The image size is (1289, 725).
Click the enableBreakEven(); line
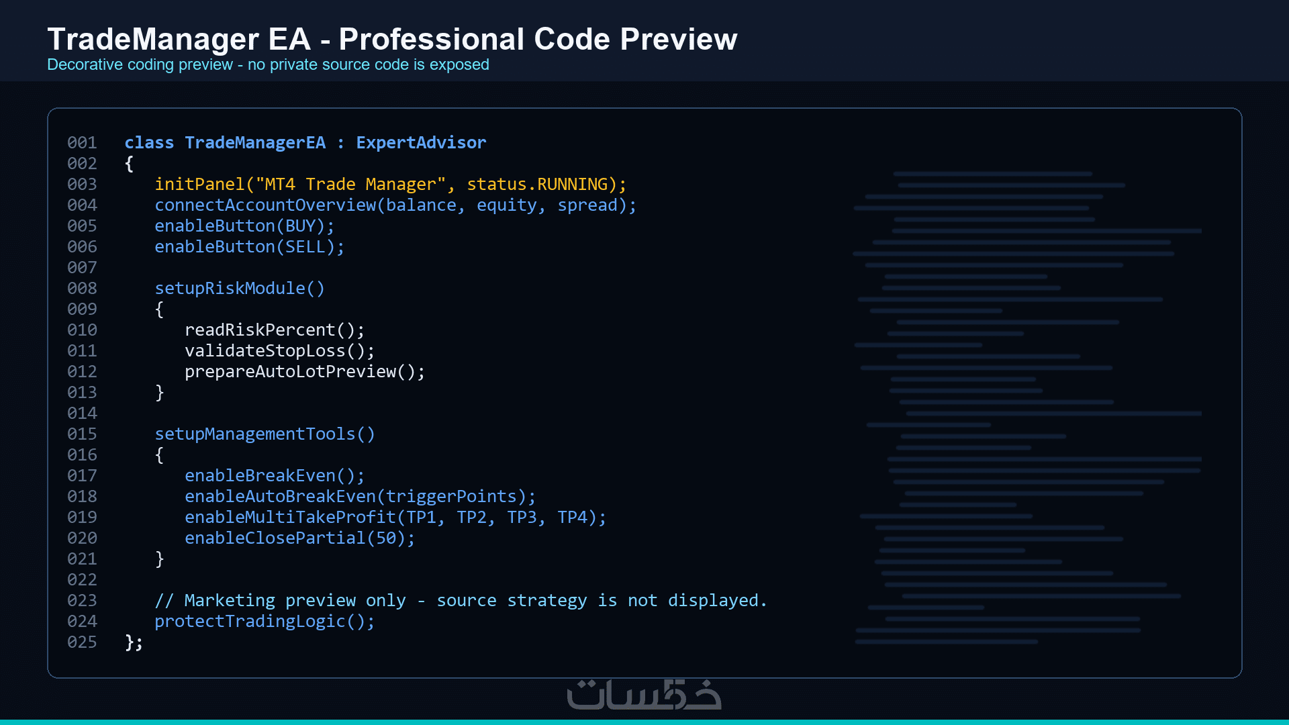[275, 476]
